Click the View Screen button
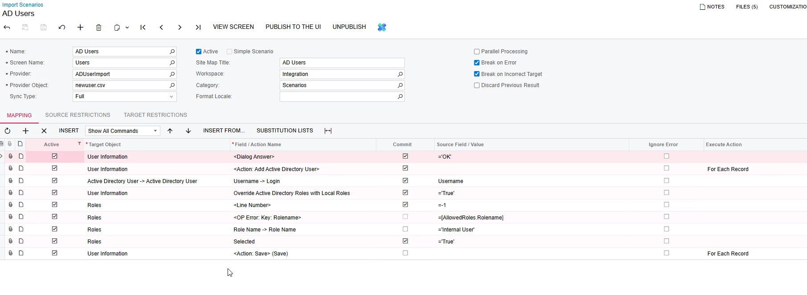 [233, 27]
